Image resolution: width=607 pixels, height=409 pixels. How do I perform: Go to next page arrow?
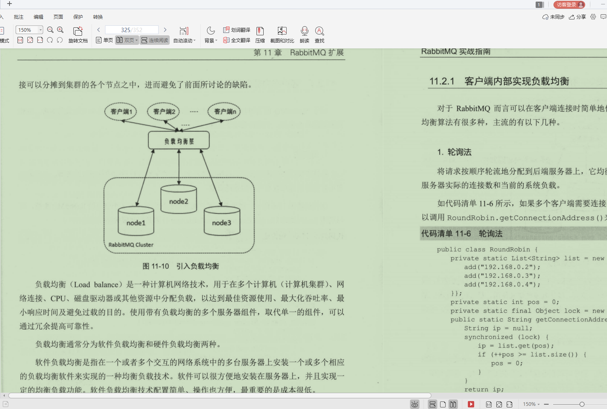pos(165,30)
